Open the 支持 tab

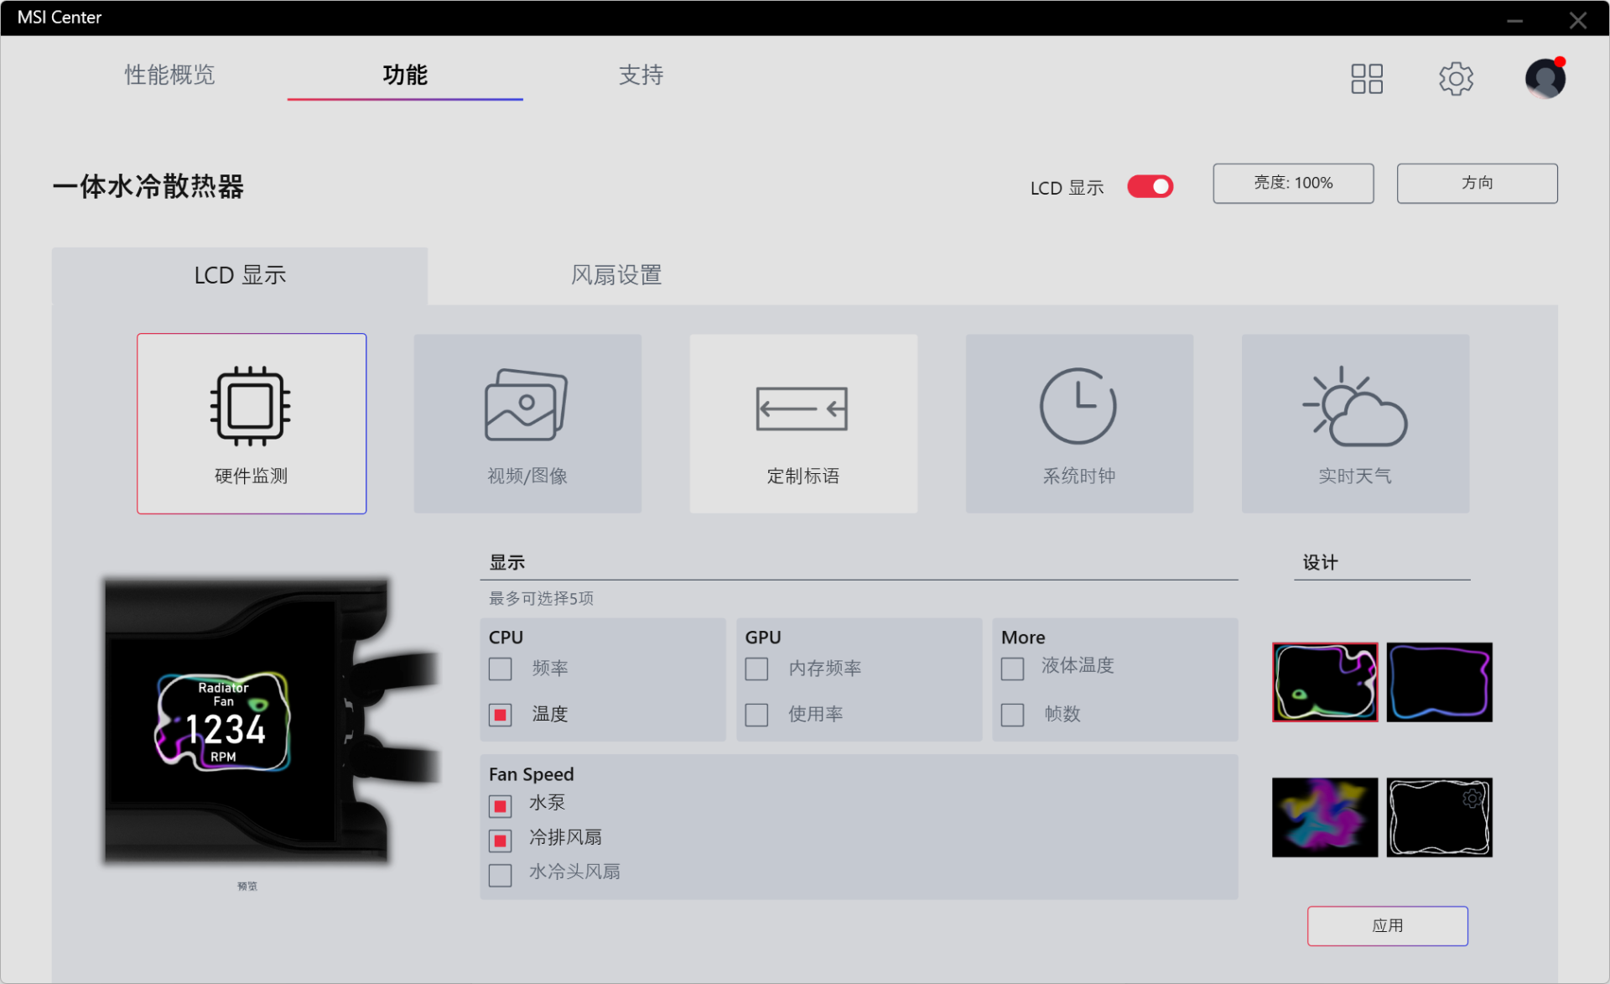(641, 75)
